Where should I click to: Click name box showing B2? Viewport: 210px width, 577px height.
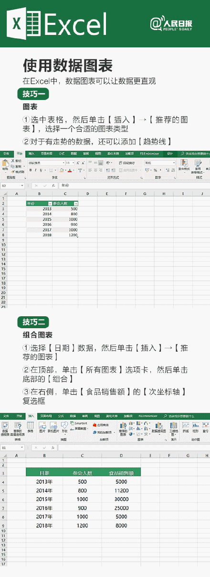12,185
